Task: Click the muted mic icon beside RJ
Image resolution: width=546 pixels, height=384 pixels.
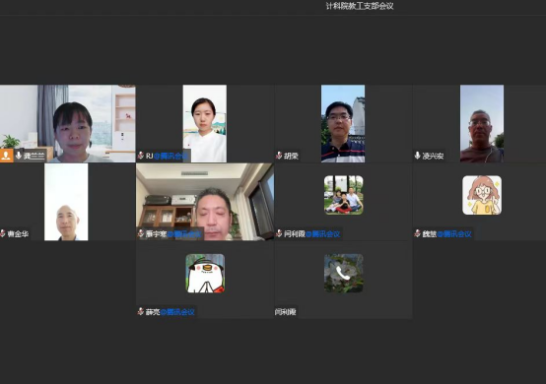Action: point(141,156)
